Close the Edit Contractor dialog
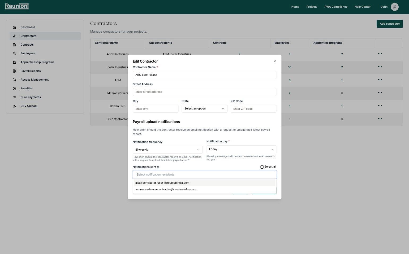409x254 pixels. coord(275,61)
